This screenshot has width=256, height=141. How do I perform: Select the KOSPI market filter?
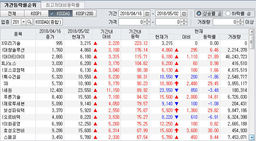click(x=36, y=13)
